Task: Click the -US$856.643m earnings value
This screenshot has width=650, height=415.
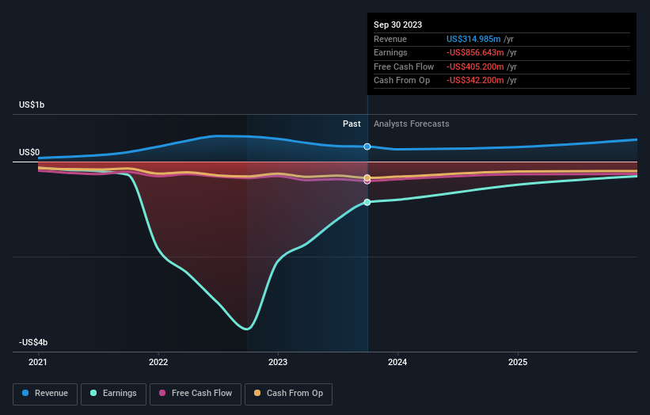Action: point(475,52)
